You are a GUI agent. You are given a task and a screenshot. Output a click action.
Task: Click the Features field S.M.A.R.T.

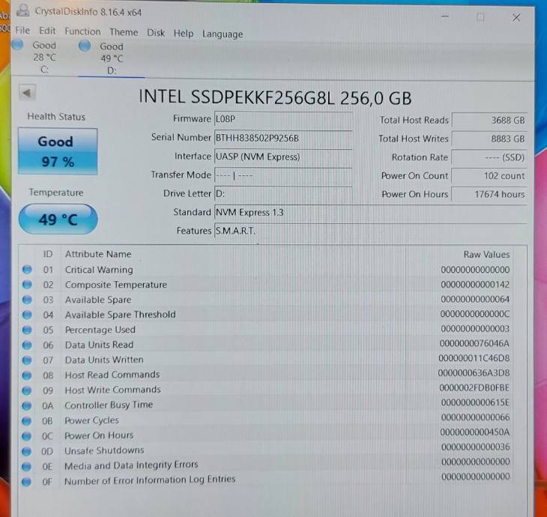pos(370,231)
